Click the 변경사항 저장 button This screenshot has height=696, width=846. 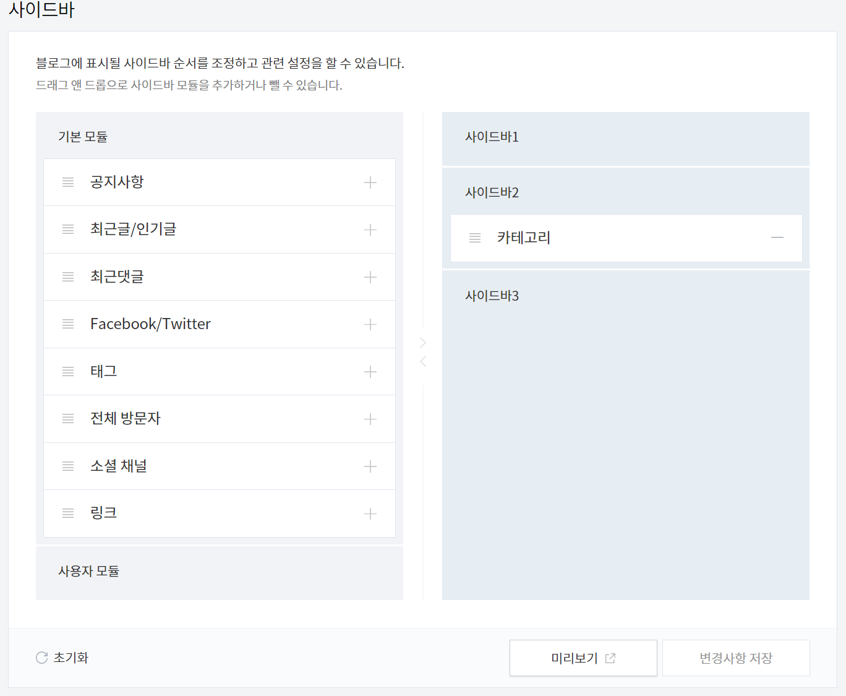[735, 658]
